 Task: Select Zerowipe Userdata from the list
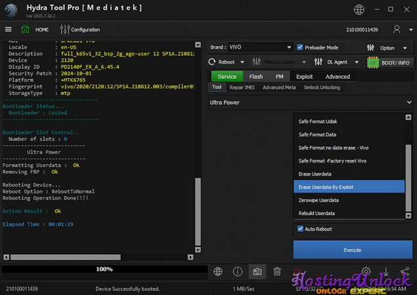click(319, 200)
